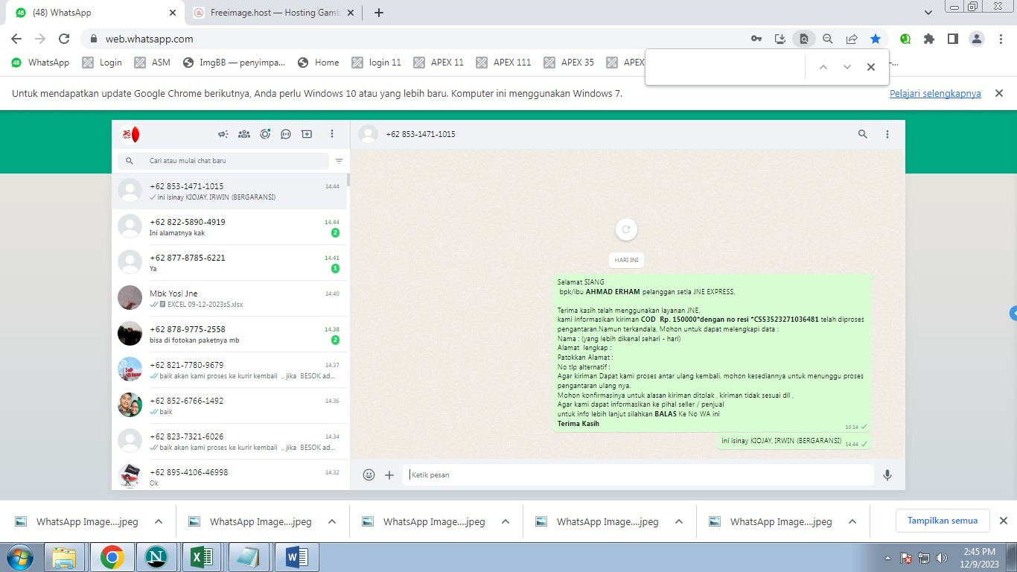Viewport: 1017px width, 572px height.
Task: Close the downloads shelf
Action: tap(1003, 521)
